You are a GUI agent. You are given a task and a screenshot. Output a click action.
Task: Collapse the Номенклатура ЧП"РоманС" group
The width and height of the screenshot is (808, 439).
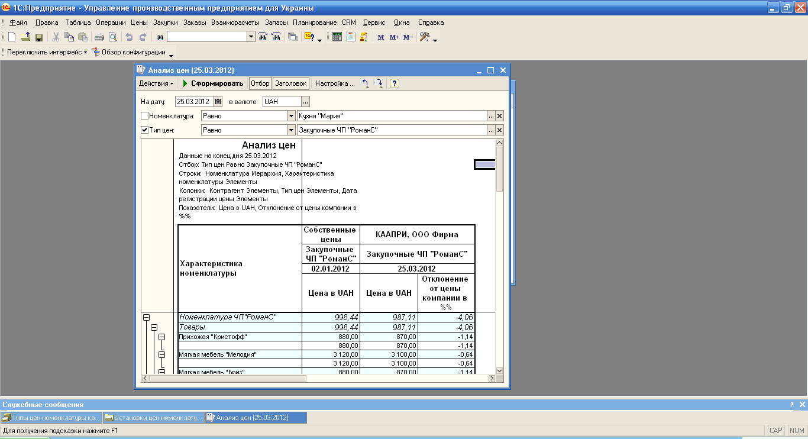[147, 318]
